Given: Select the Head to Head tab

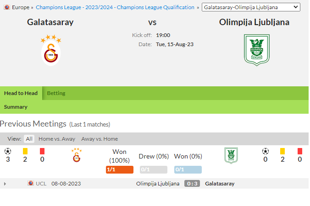Looking at the screenshot, I should click(x=21, y=93).
